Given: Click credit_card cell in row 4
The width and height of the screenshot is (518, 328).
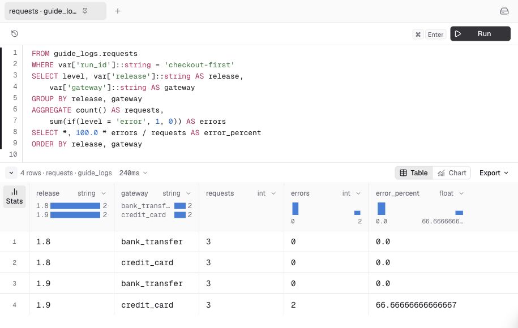Looking at the screenshot, I should click(x=157, y=305).
